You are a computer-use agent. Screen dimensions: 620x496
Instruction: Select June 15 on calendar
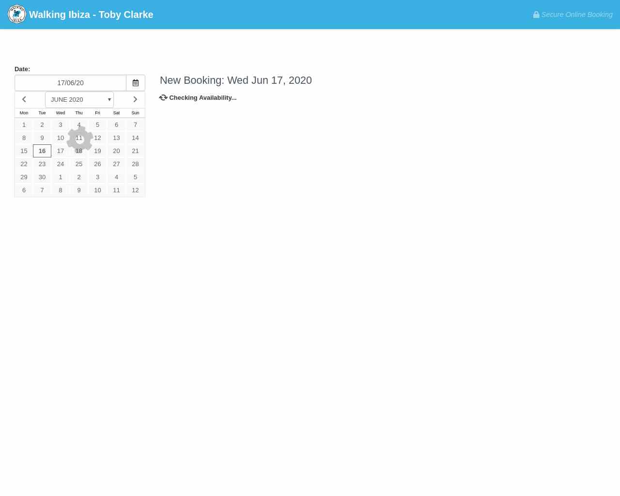pos(24,151)
